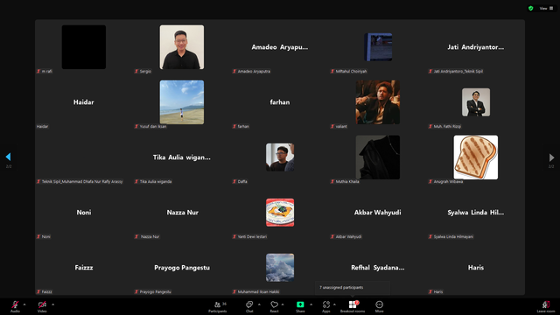Select Muhammad Ikram Hakiki's clouds picture

[x=280, y=268]
